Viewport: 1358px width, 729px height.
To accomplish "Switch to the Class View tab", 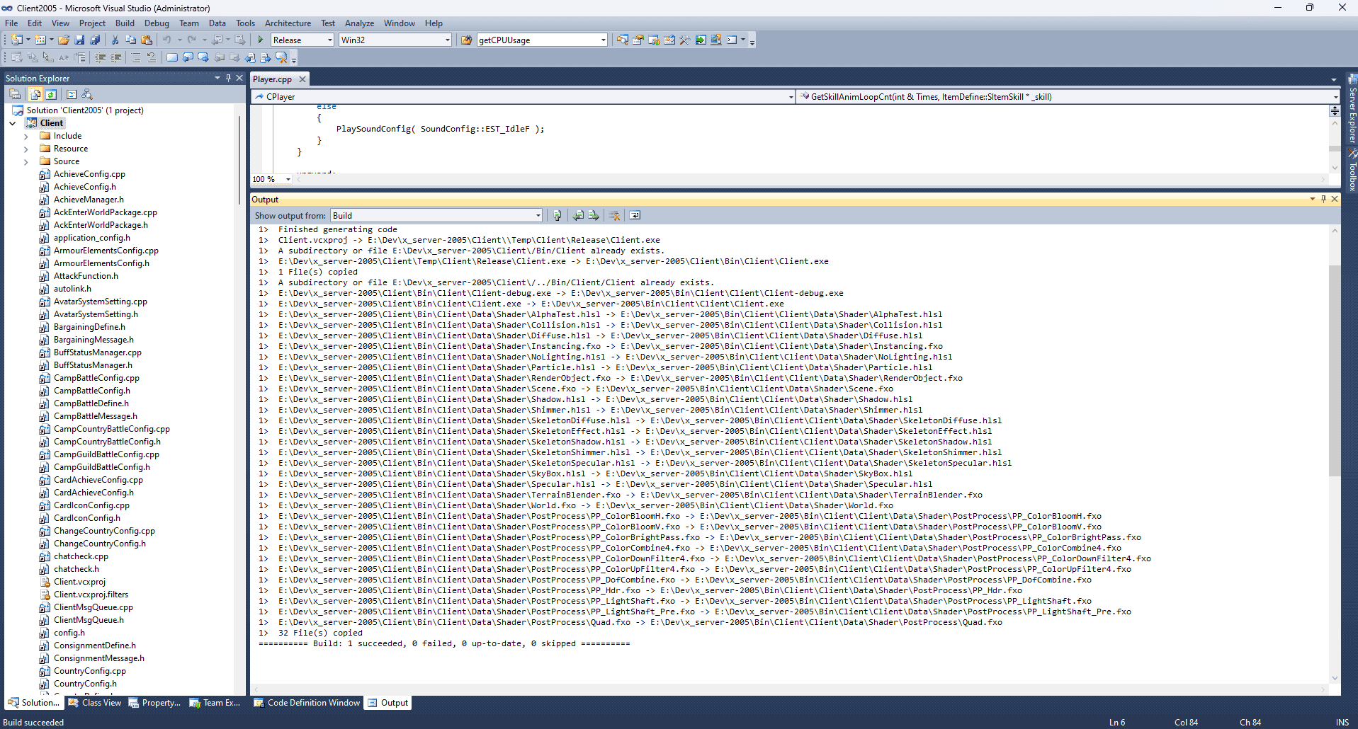I will click(x=94, y=703).
